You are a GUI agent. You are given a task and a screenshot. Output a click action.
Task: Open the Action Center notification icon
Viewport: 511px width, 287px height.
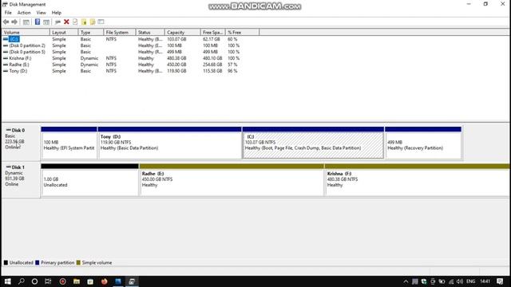coord(501,281)
